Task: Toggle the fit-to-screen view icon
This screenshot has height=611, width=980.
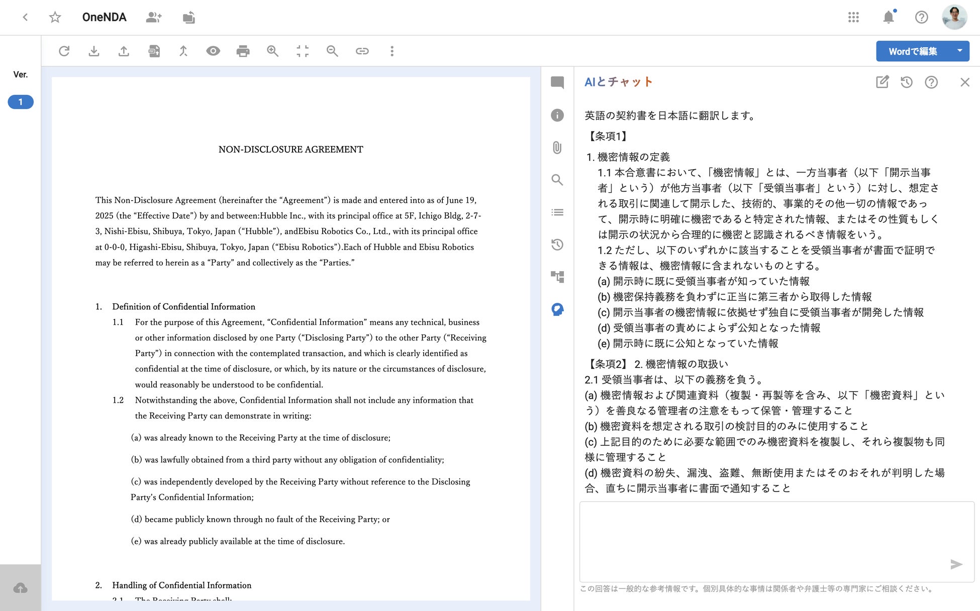Action: click(303, 51)
